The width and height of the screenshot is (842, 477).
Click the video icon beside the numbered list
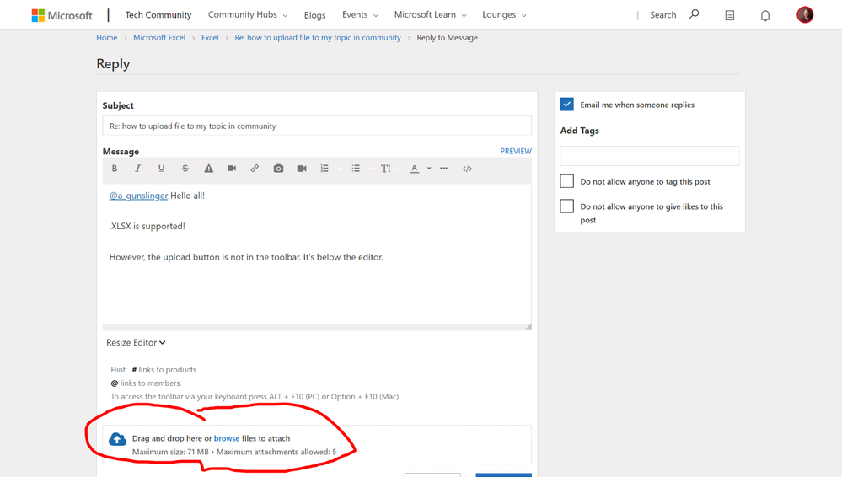(302, 169)
